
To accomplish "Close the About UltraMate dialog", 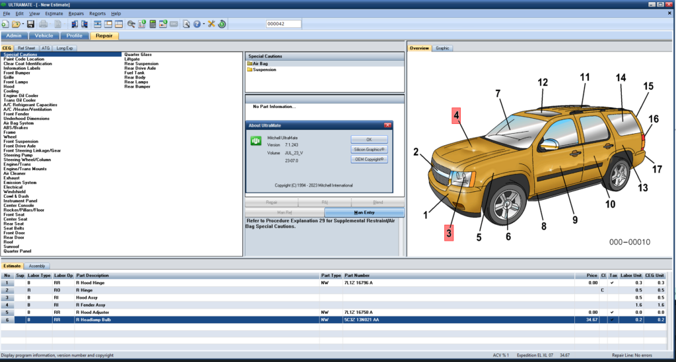I will click(x=388, y=125).
